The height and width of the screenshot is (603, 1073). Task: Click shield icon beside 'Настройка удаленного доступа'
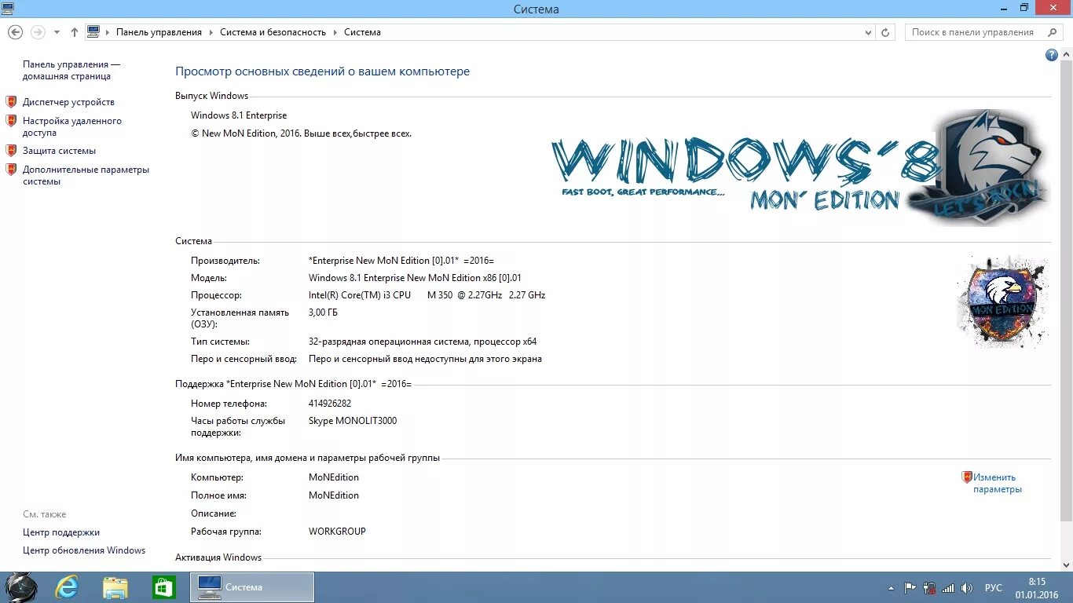[x=11, y=121]
